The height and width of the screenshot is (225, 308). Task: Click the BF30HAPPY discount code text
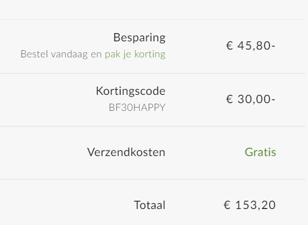(137, 108)
